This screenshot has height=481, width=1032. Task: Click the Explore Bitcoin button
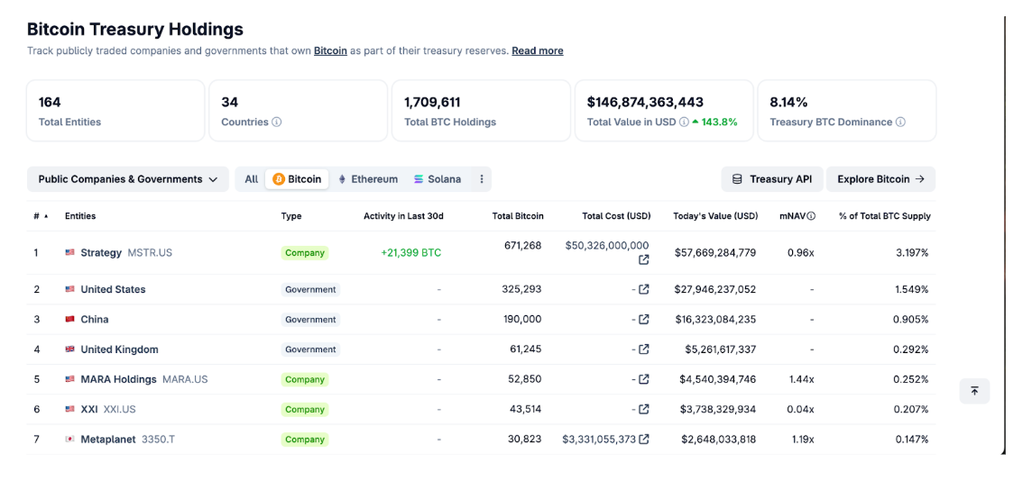[x=880, y=178]
